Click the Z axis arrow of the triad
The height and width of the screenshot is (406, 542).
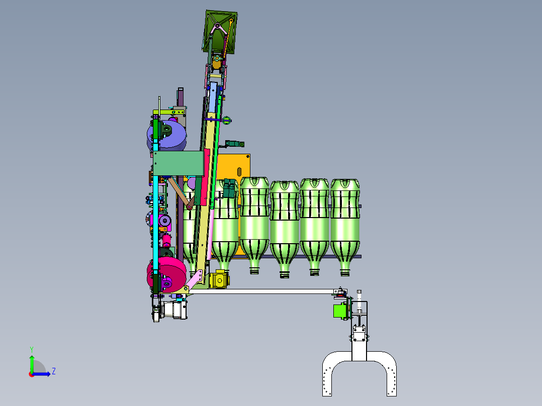42,374
